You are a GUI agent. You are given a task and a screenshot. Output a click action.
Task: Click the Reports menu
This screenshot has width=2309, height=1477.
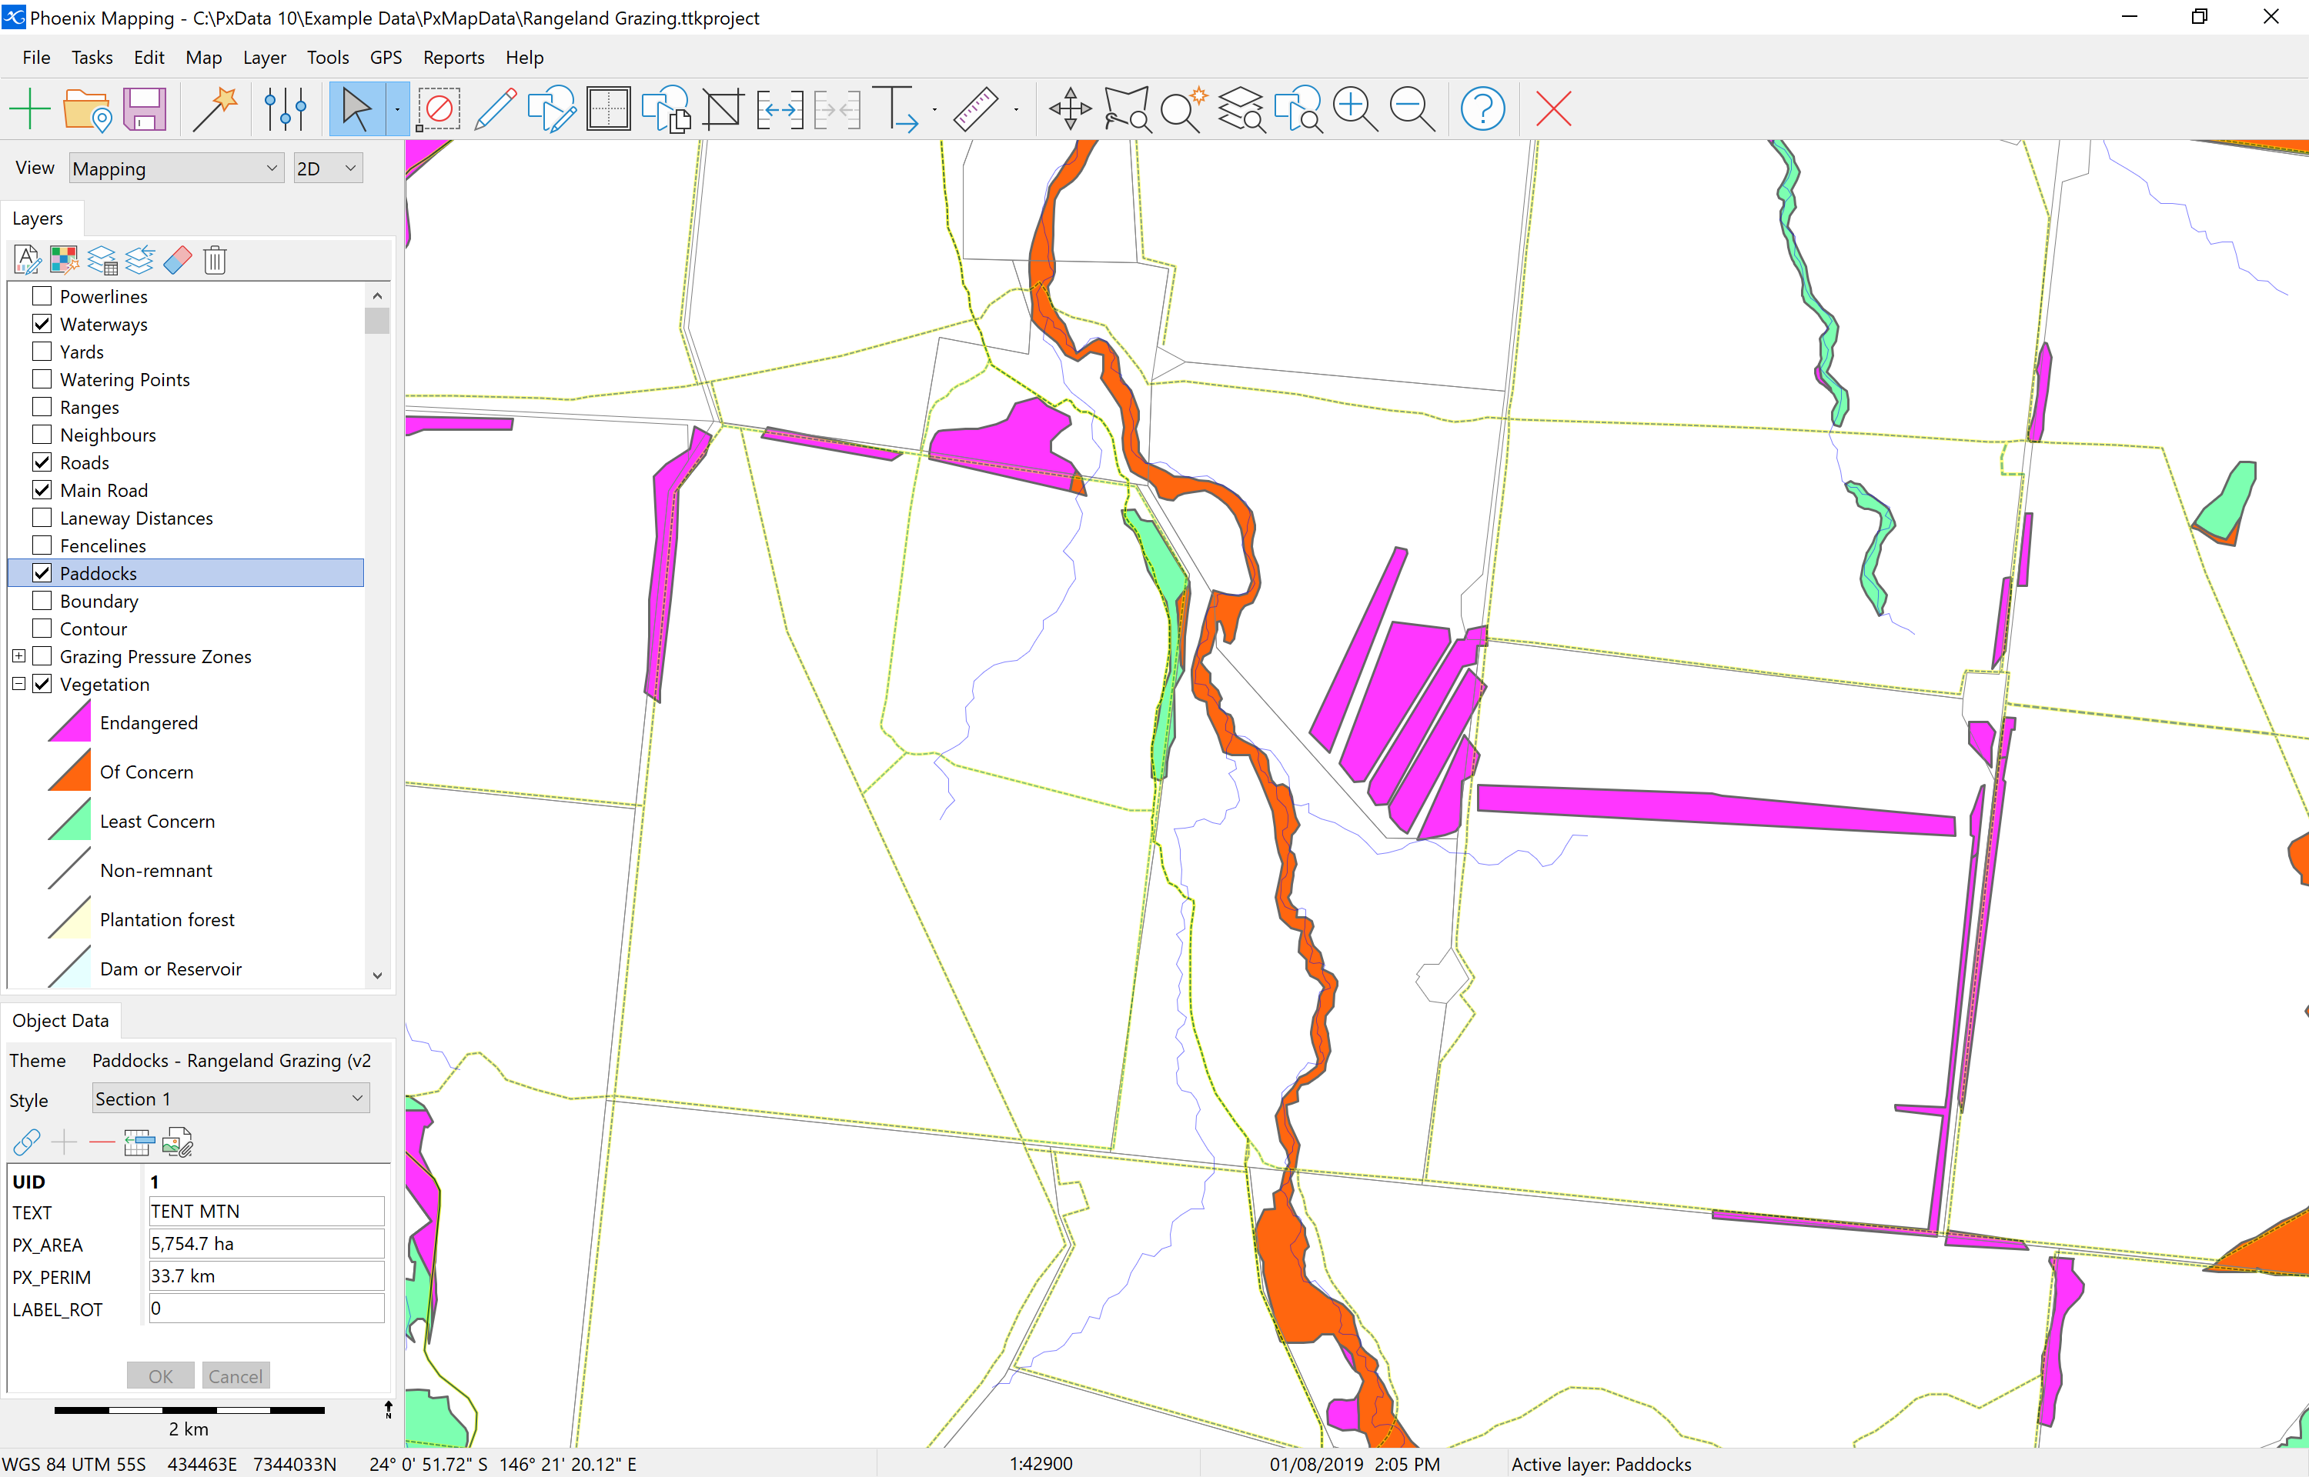pyautogui.click(x=453, y=55)
